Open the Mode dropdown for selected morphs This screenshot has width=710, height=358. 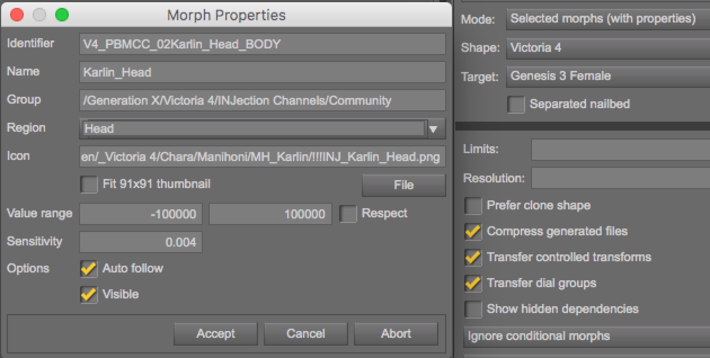point(607,19)
